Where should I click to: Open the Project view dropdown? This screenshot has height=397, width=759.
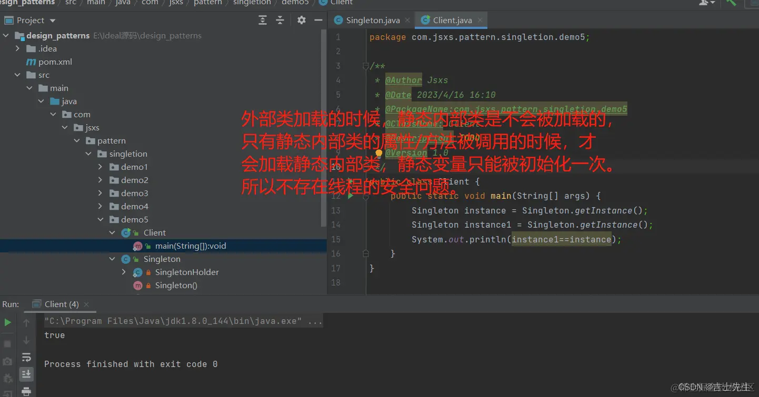(53, 21)
